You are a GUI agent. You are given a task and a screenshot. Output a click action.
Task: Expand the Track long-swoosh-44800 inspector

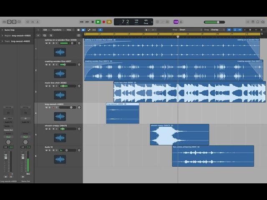click(x=2, y=41)
